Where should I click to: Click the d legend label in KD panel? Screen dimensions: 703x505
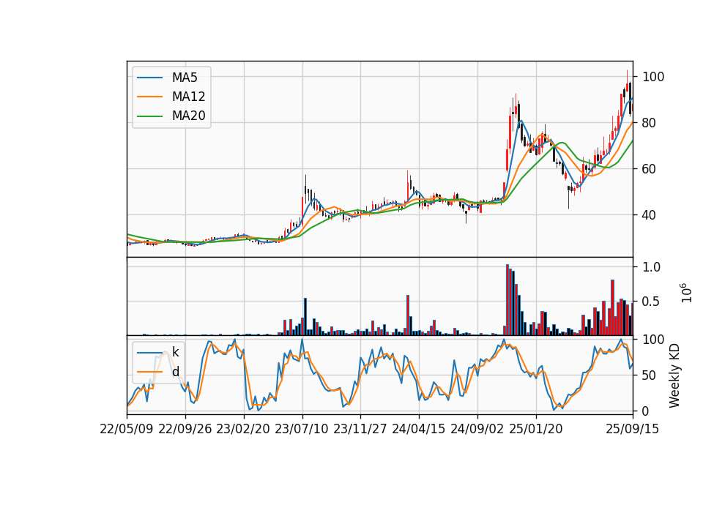coord(175,372)
